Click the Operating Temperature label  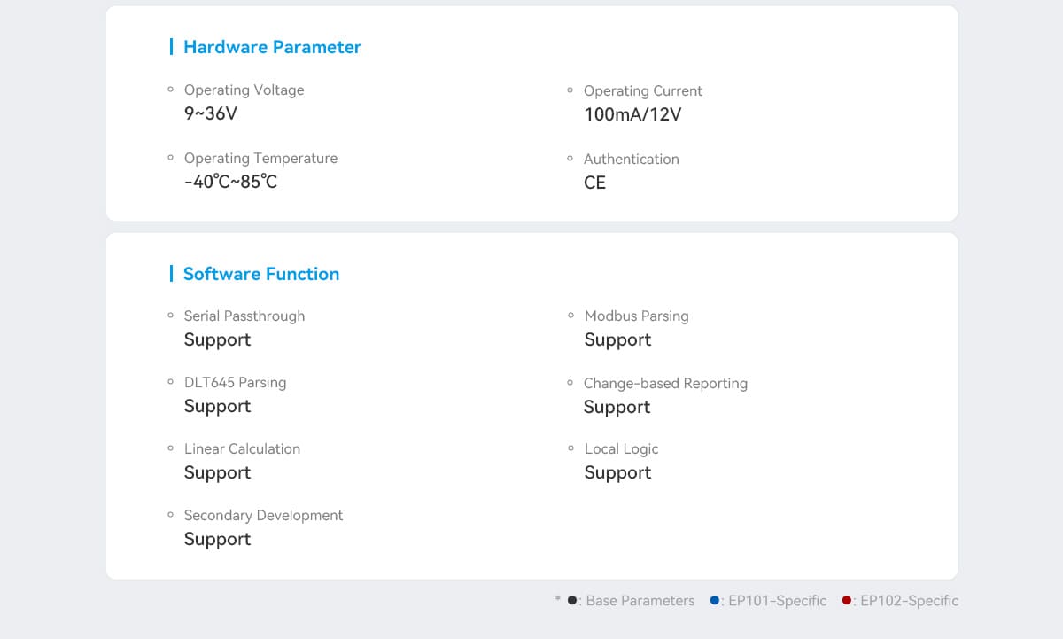(x=260, y=158)
